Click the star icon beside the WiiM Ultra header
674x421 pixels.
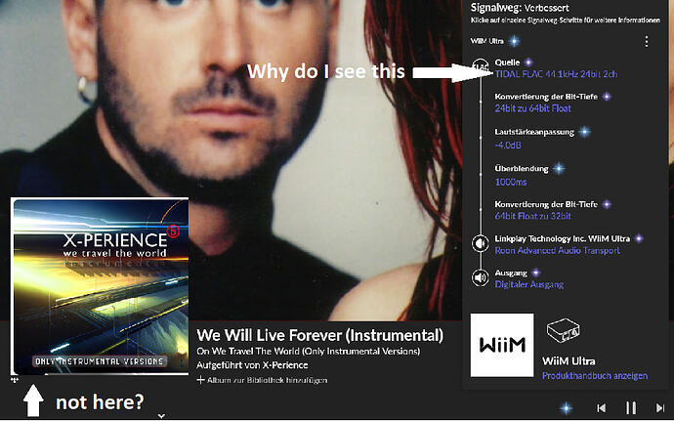click(514, 41)
